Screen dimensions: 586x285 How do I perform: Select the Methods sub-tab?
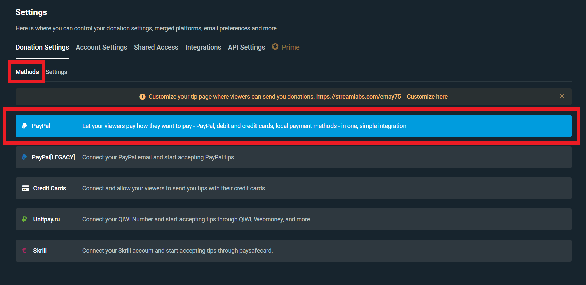[x=27, y=72]
